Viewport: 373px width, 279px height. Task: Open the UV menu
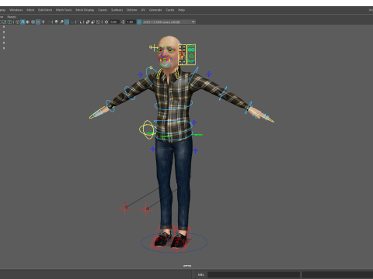click(143, 10)
